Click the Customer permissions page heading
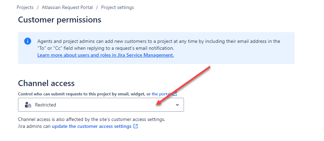 click(x=60, y=20)
